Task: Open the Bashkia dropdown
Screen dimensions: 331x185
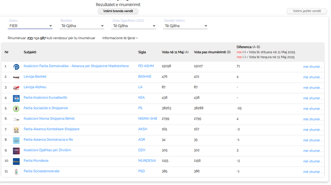Action: (x=82, y=26)
